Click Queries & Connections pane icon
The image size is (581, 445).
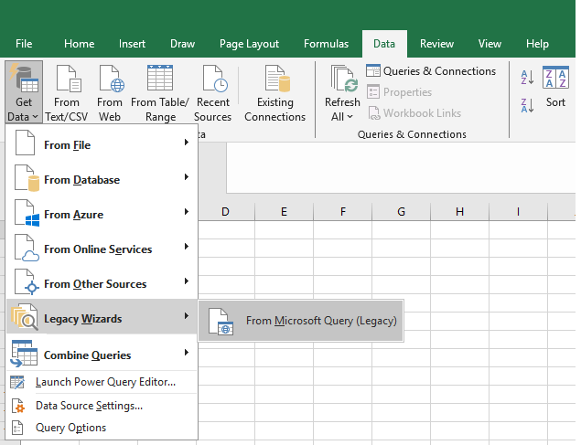tap(373, 70)
